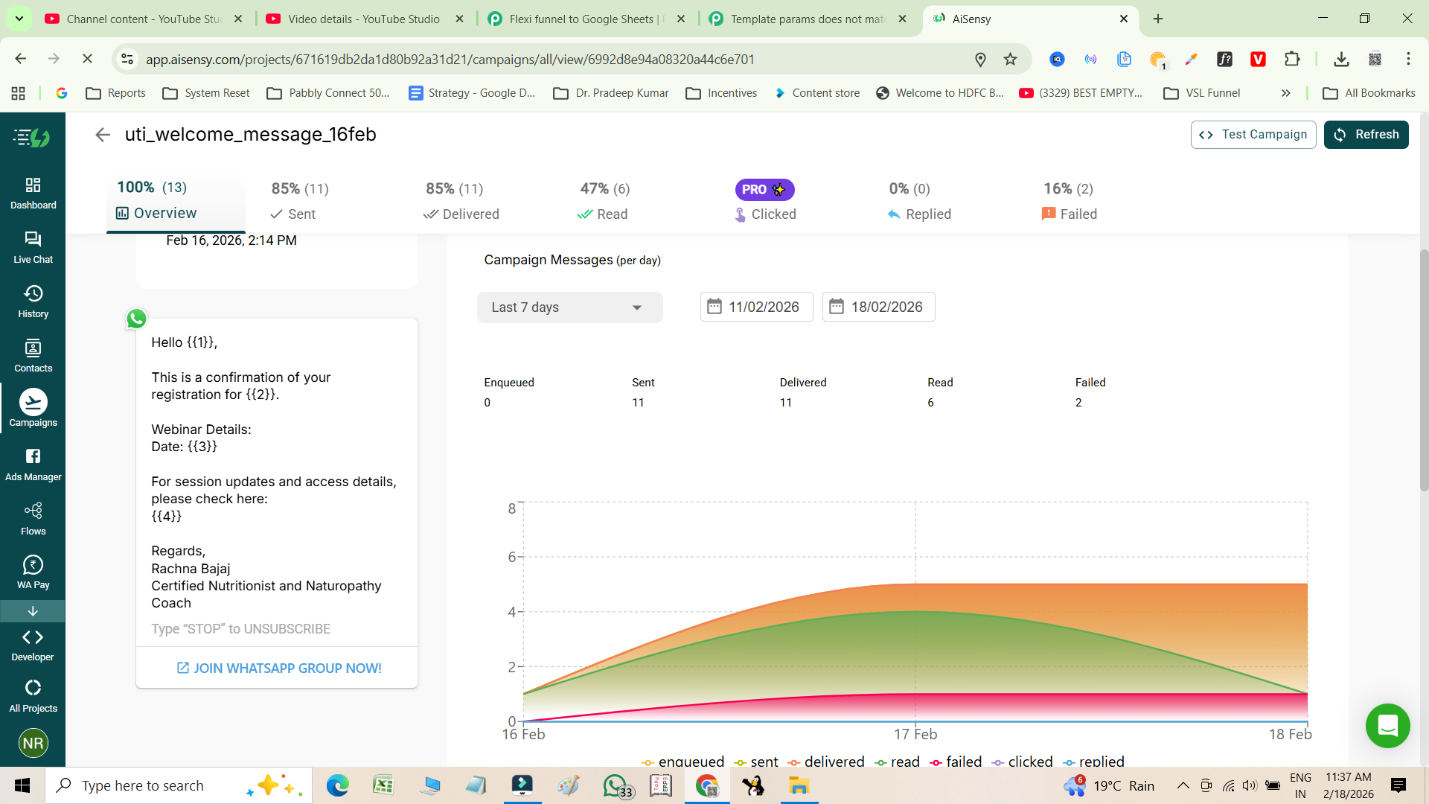This screenshot has height=804, width=1429.
Task: Expand the Last 7 days dropdown
Action: tap(569, 307)
